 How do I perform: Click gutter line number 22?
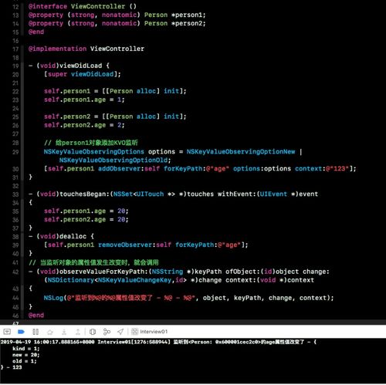(15, 91)
